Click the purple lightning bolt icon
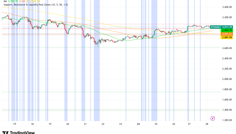The height and width of the screenshot is (134, 236). [213, 119]
